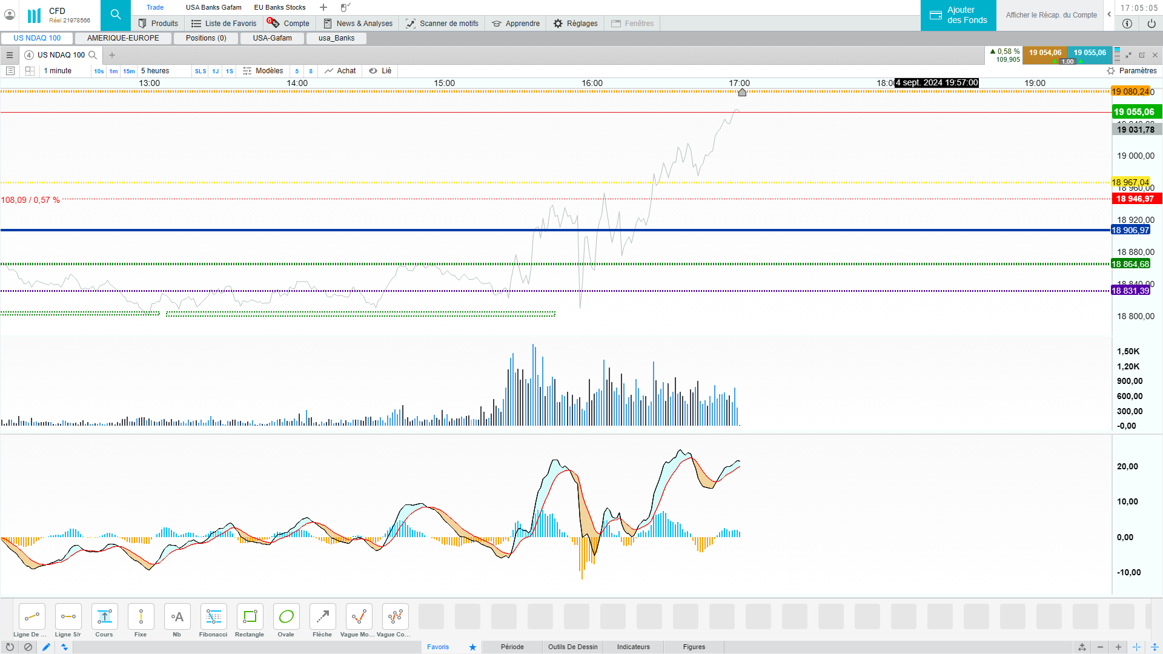The height and width of the screenshot is (654, 1163).
Task: Select the Nb text annotation tool
Action: click(177, 617)
